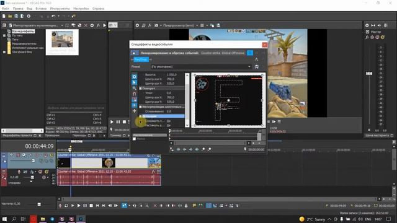The width and height of the screenshot is (397, 223).
Task: Select the Counter-Strike media thumbnail
Action: point(62,42)
